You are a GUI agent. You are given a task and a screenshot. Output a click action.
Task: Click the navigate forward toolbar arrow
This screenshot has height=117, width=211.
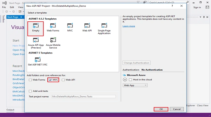click(x=14, y=12)
